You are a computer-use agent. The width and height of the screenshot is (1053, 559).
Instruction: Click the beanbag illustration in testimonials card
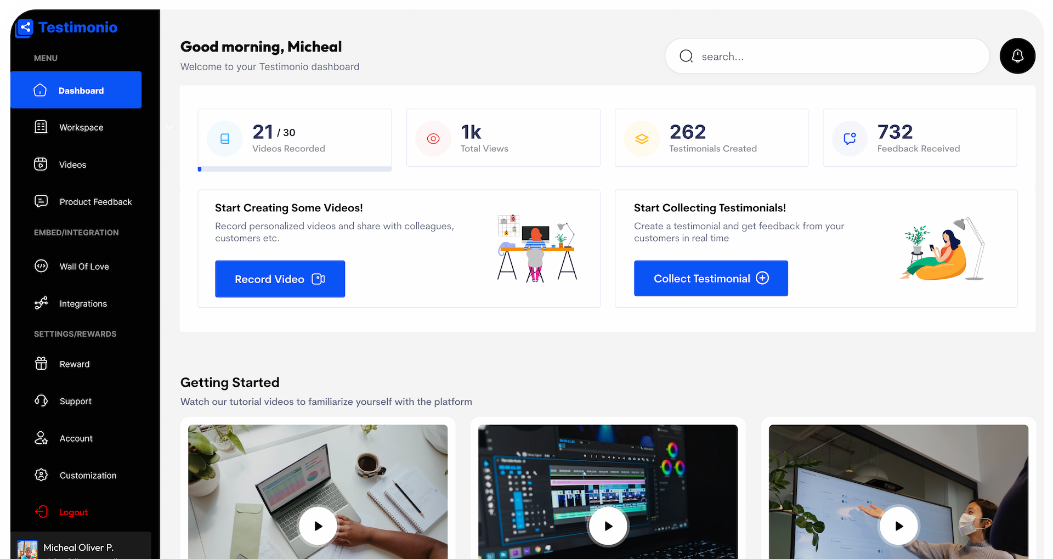click(942, 249)
